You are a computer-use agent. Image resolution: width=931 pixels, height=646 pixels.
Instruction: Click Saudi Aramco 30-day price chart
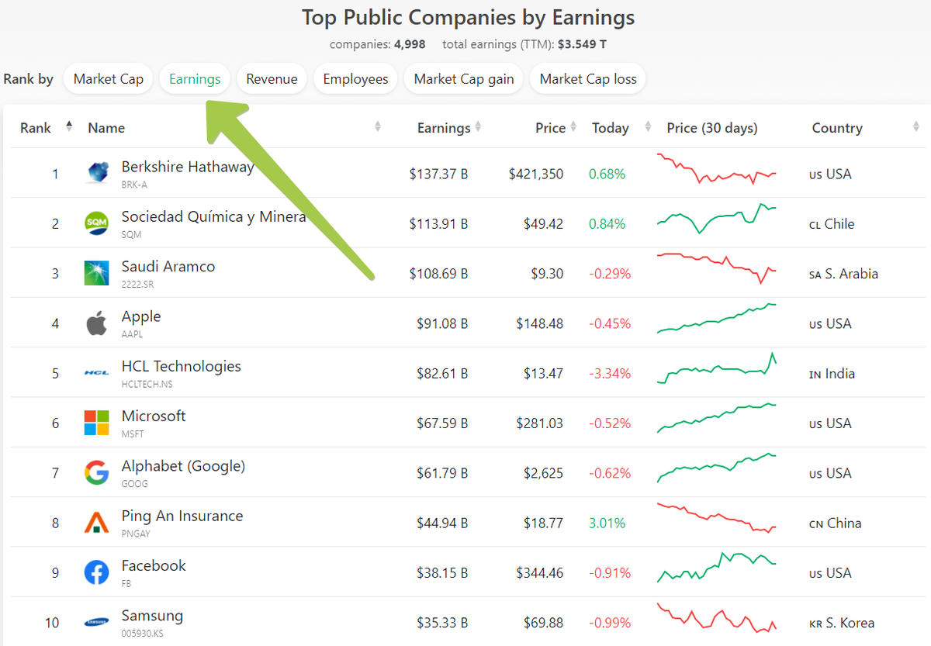click(716, 268)
